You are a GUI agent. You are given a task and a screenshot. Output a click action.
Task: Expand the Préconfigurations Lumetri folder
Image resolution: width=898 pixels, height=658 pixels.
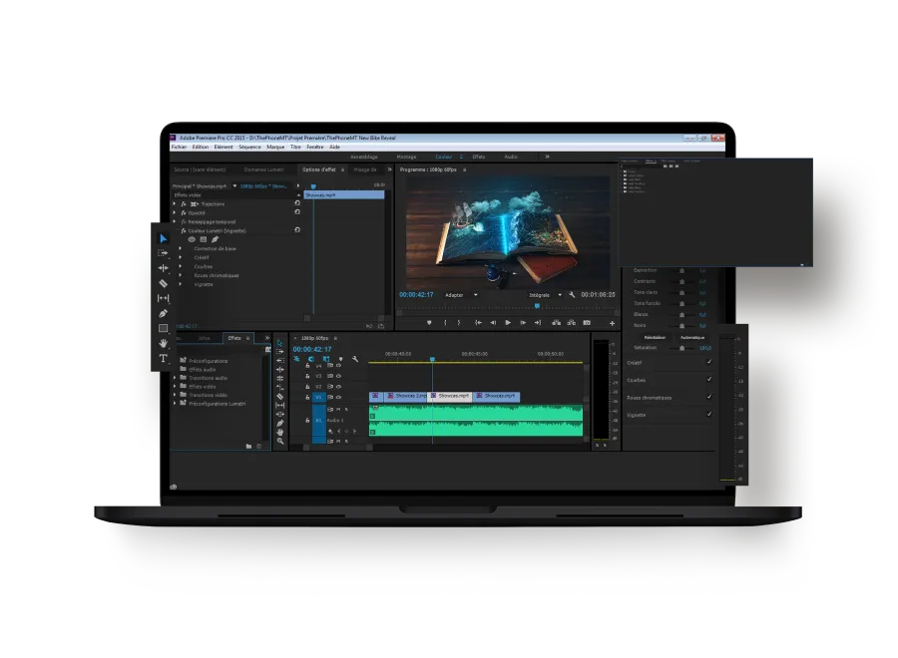tap(176, 404)
